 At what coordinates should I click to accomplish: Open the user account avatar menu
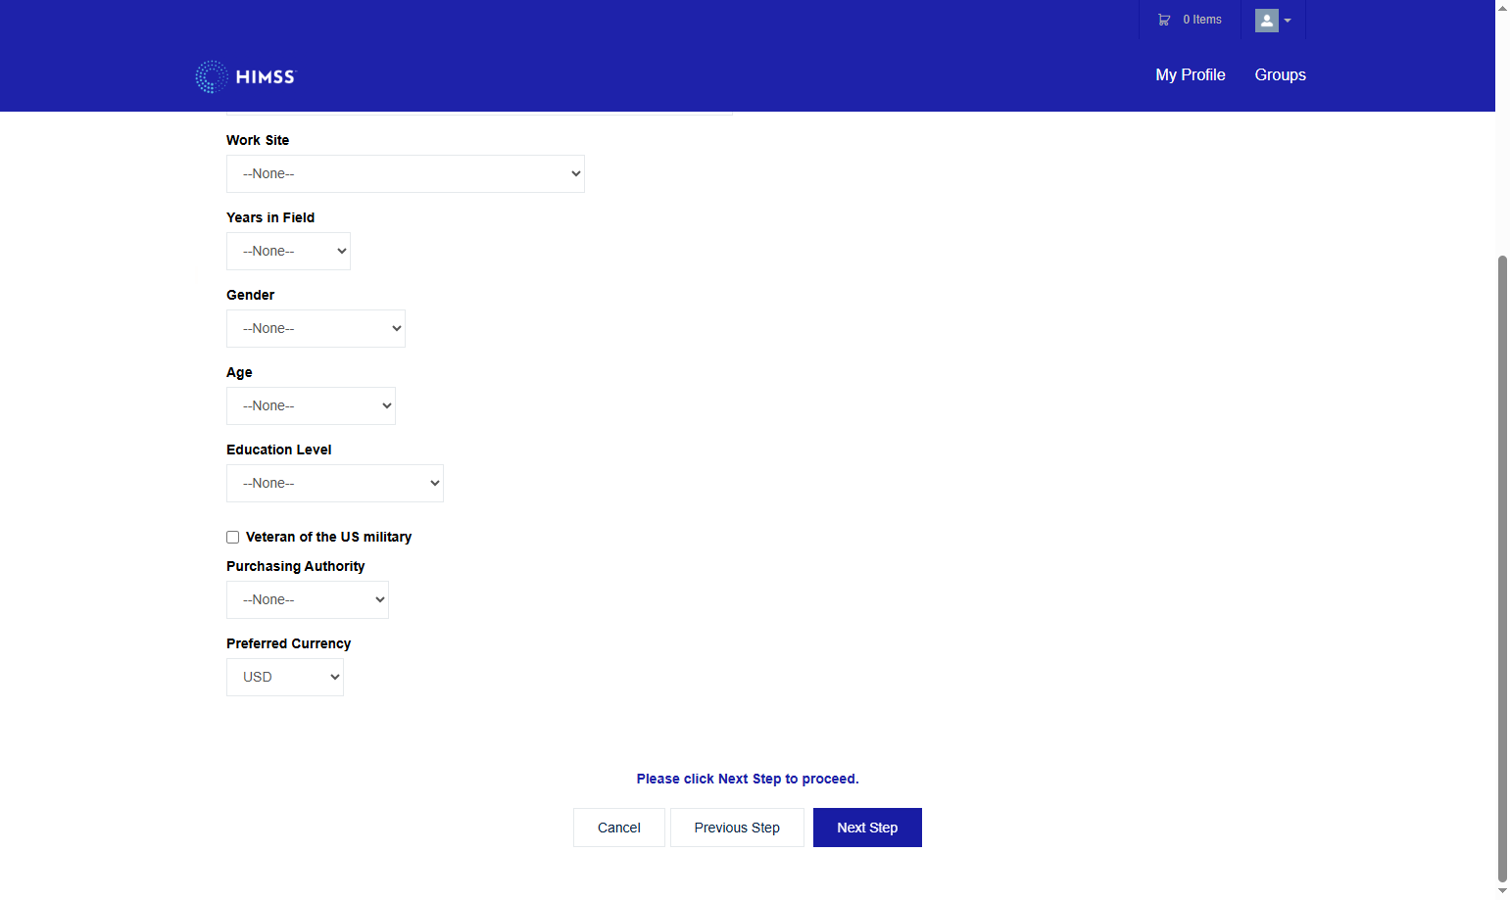pos(1273,21)
